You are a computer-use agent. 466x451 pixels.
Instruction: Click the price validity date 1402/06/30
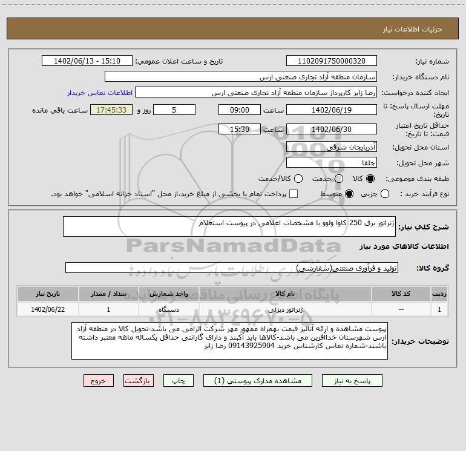[x=332, y=129]
